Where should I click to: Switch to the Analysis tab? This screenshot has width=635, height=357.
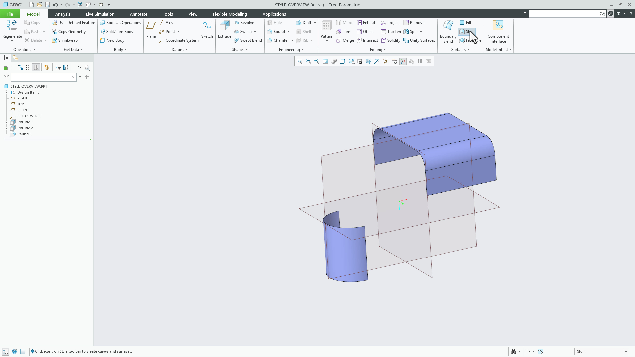[x=63, y=14]
